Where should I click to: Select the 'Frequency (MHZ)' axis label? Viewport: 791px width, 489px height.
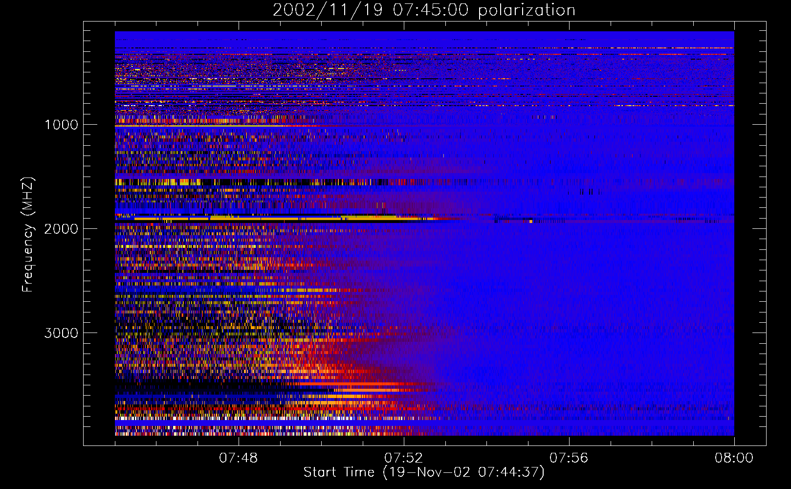pos(27,235)
